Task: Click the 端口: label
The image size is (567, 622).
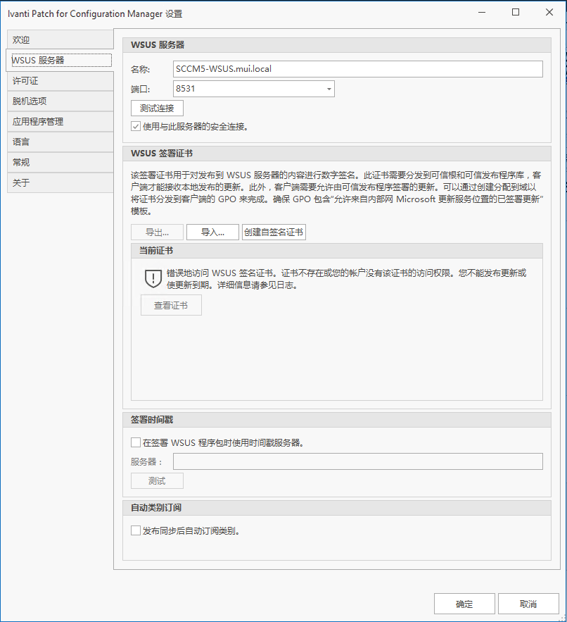Action: click(x=140, y=89)
